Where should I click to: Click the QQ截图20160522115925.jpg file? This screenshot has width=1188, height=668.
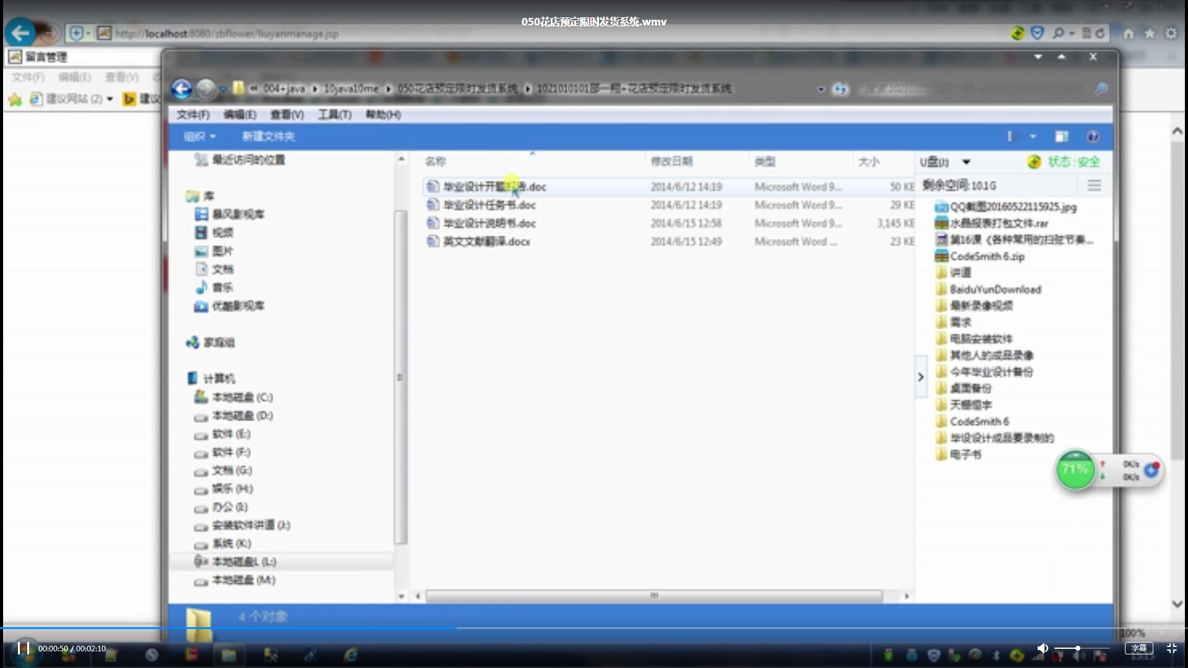[1013, 207]
